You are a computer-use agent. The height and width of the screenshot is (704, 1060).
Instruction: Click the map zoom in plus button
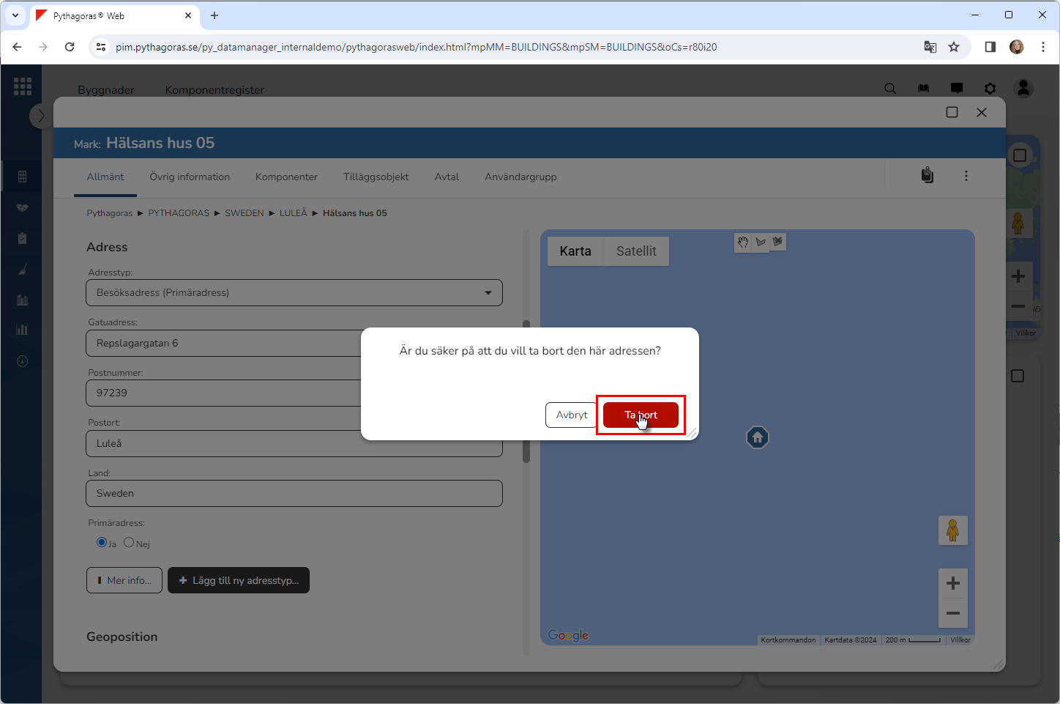pos(952,583)
